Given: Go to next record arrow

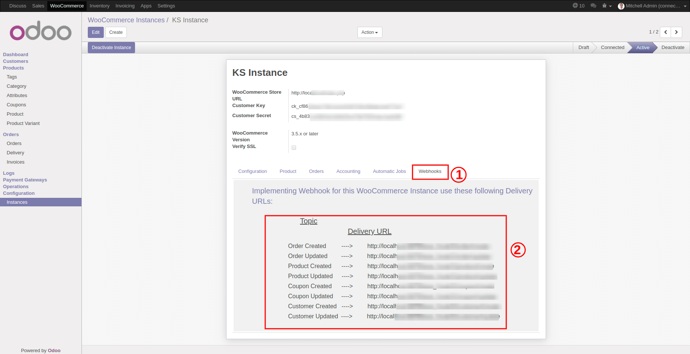Looking at the screenshot, I should (x=676, y=32).
